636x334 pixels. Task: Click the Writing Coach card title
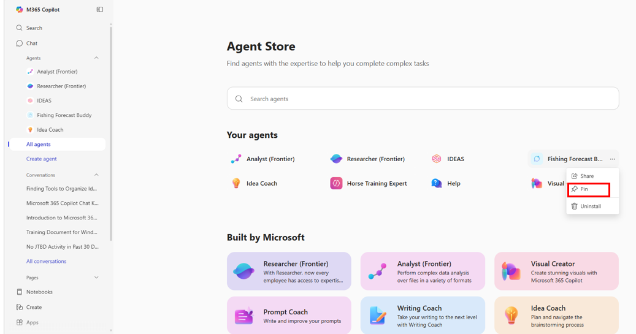(x=420, y=308)
